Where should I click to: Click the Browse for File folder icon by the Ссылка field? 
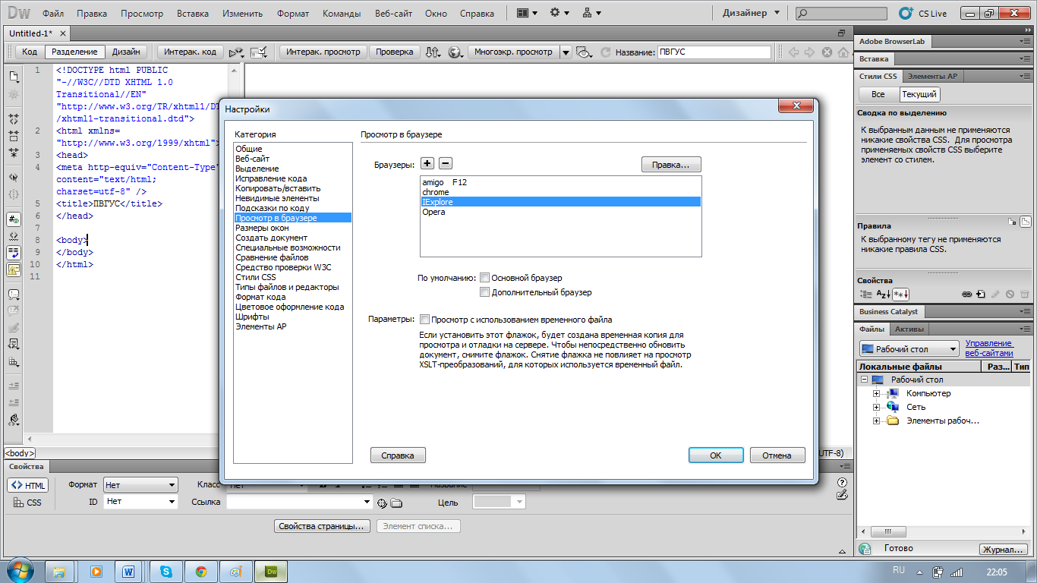click(396, 503)
